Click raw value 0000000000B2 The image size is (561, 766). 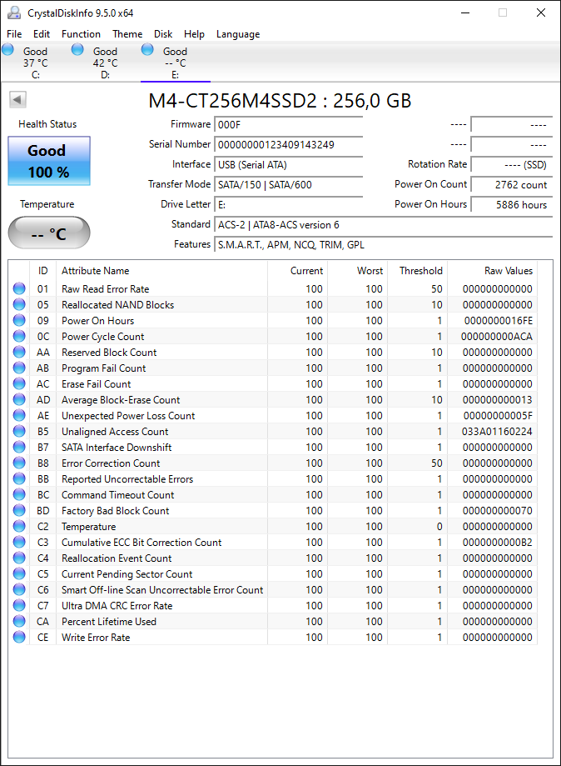(x=498, y=543)
